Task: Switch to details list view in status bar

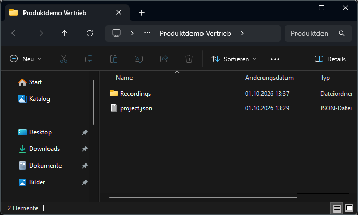Action: coord(337,208)
